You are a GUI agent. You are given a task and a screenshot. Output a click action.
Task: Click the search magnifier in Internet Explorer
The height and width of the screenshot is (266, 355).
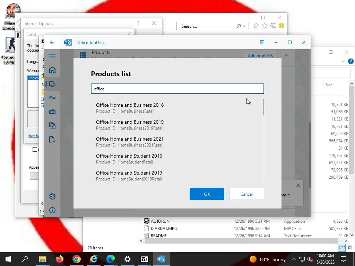(x=239, y=26)
